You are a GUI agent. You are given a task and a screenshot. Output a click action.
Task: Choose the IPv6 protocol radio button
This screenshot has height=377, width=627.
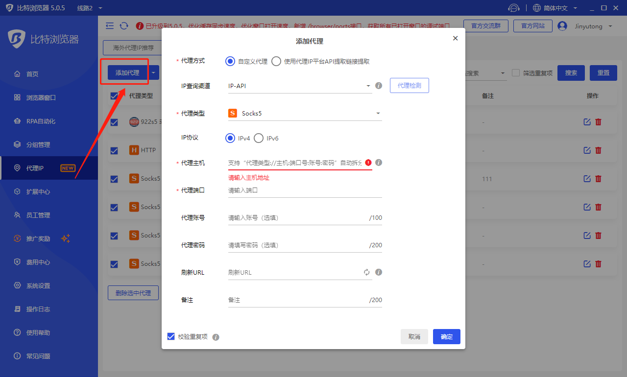coord(259,138)
